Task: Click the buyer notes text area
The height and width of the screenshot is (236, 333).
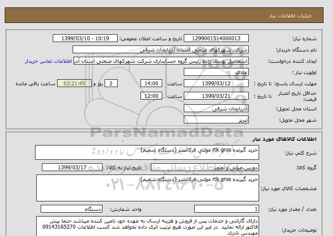Action: tap(147, 226)
